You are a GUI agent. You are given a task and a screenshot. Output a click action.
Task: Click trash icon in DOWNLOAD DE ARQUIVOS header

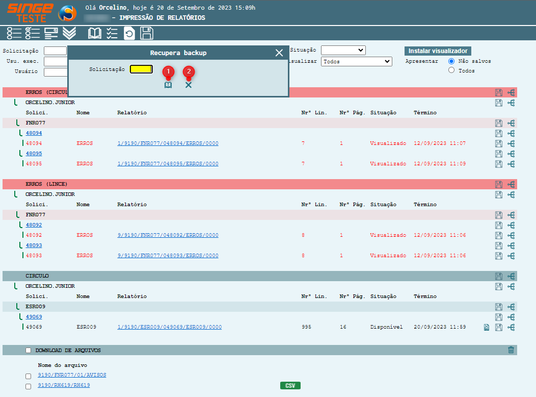(x=511, y=350)
